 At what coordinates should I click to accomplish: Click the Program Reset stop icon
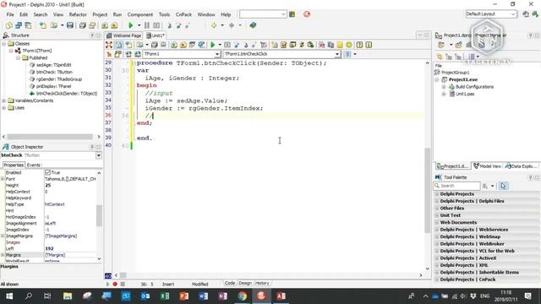pos(156,25)
